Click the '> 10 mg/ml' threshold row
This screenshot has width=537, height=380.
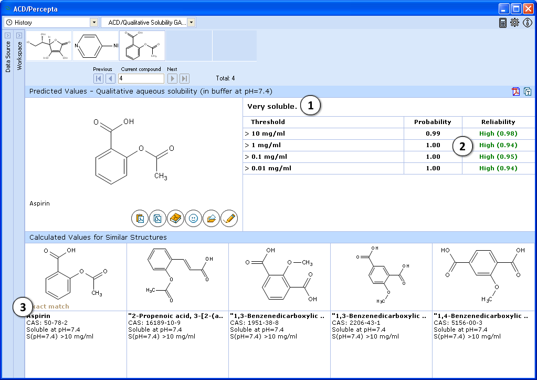[x=389, y=133]
